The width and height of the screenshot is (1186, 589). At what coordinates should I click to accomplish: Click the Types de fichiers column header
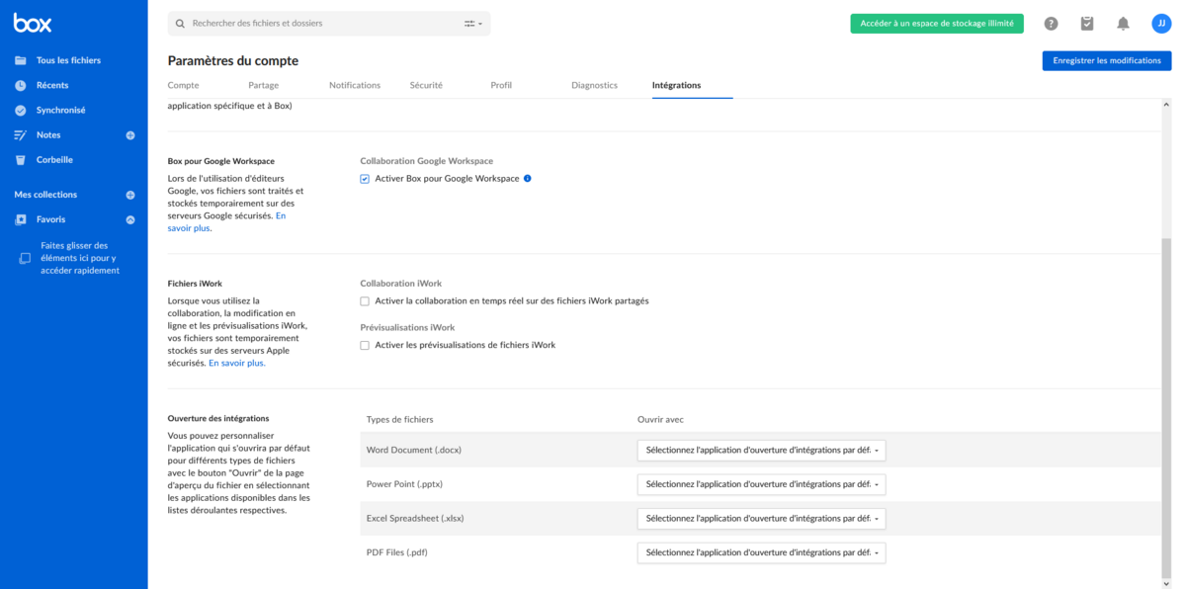pyautogui.click(x=399, y=420)
